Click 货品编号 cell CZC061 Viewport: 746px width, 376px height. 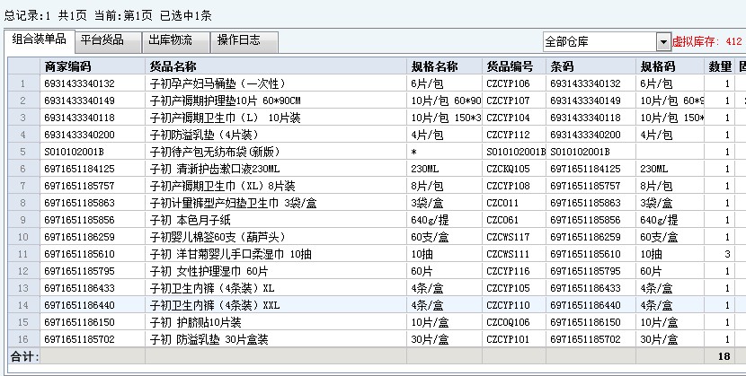coord(514,220)
